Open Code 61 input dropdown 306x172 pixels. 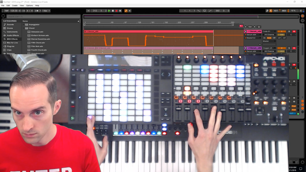click(269, 31)
